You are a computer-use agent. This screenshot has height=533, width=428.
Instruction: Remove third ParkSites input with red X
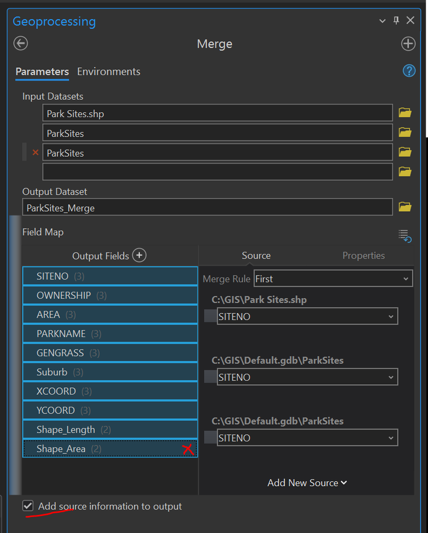36,153
